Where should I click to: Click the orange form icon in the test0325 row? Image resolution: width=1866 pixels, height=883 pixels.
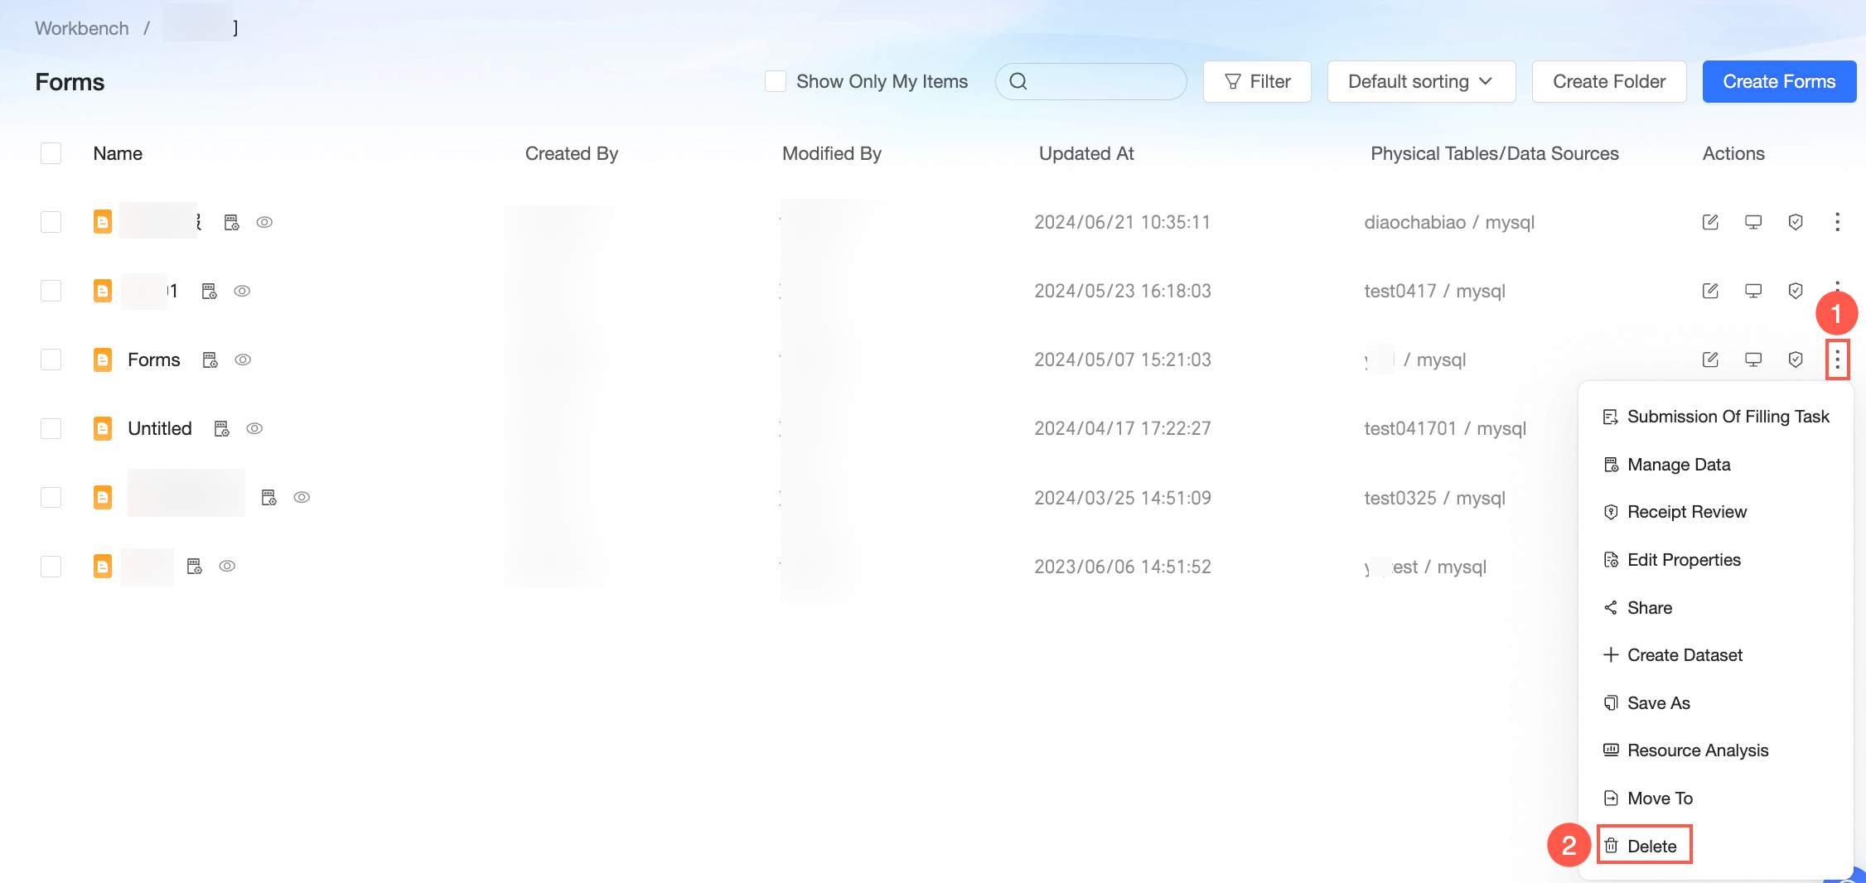[x=103, y=497]
